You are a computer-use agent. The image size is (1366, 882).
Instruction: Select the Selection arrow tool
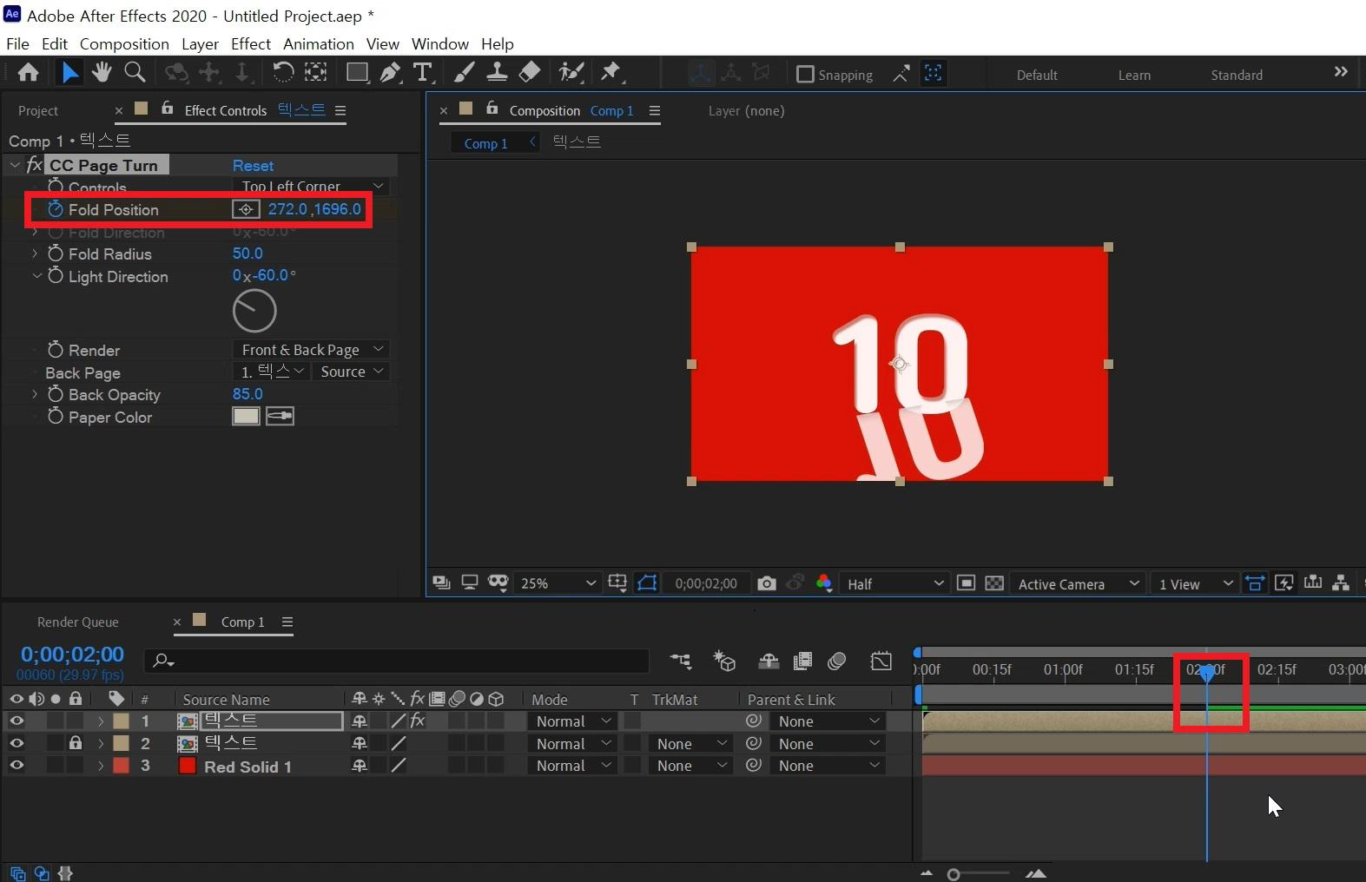point(69,73)
